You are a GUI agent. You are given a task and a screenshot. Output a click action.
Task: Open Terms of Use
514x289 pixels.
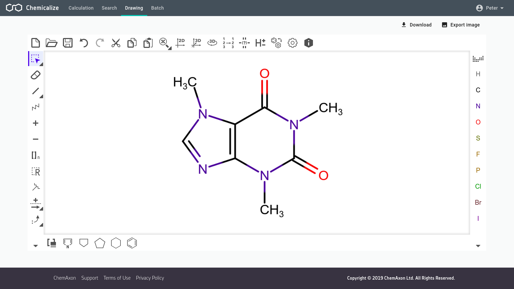(x=117, y=278)
